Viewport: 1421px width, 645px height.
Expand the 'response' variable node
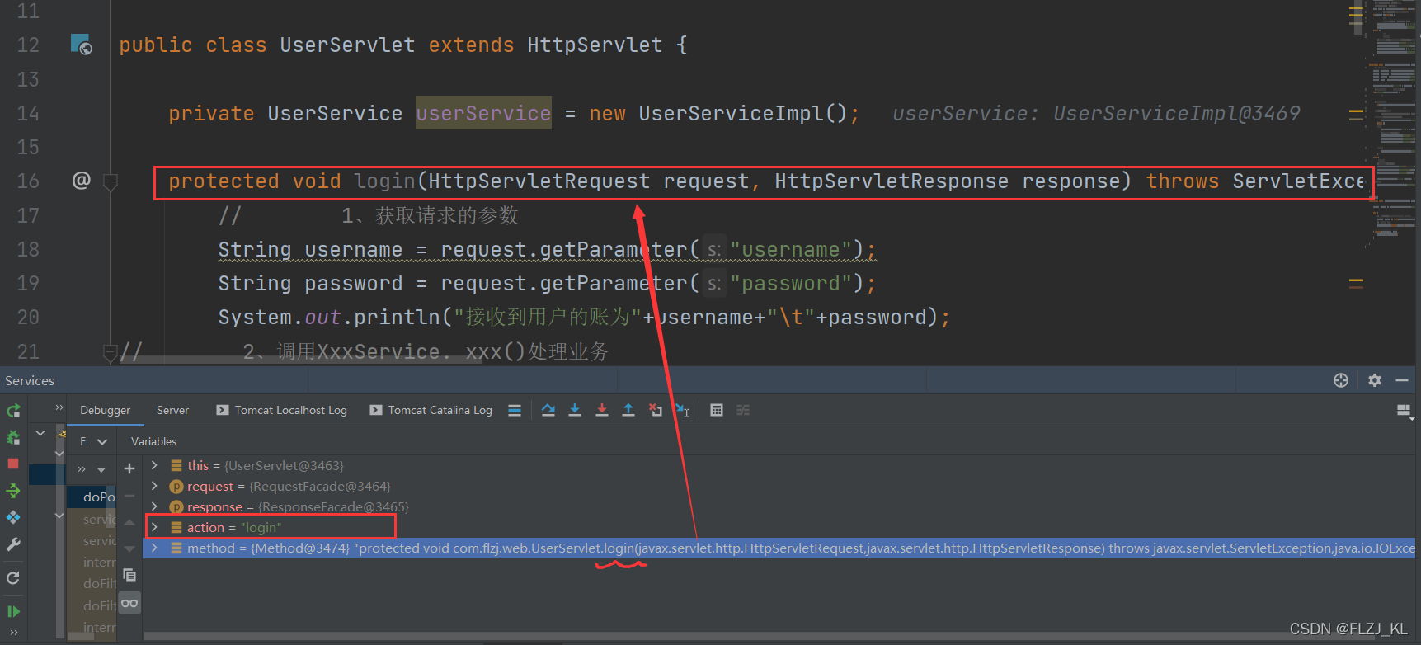pyautogui.click(x=154, y=506)
